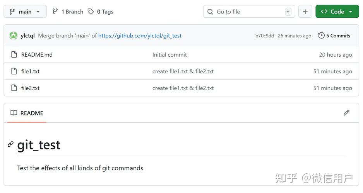Select the README tab

click(27, 113)
